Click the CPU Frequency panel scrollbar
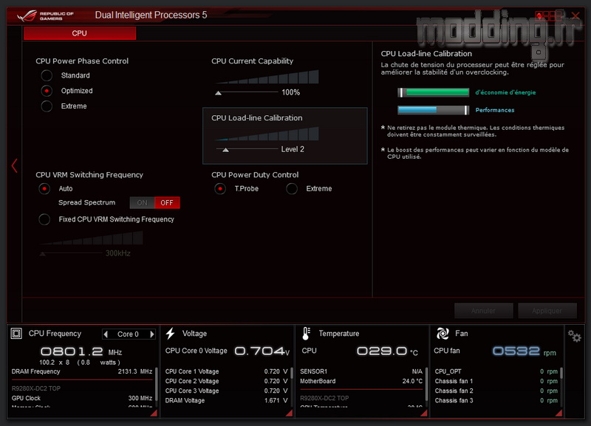 (x=157, y=383)
